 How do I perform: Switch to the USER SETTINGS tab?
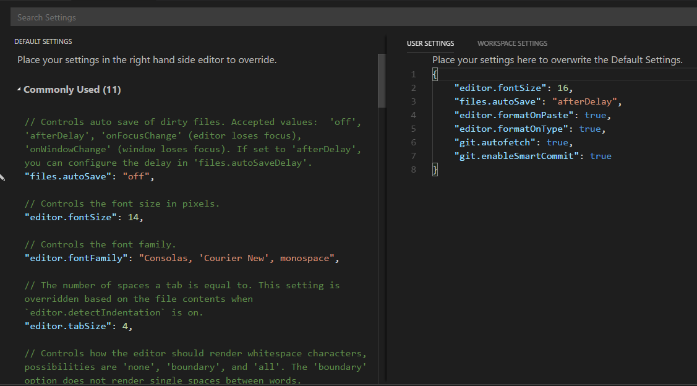point(430,43)
